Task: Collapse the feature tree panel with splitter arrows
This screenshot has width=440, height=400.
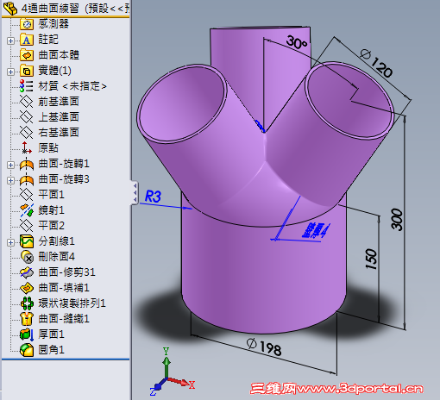Action: (x=135, y=192)
